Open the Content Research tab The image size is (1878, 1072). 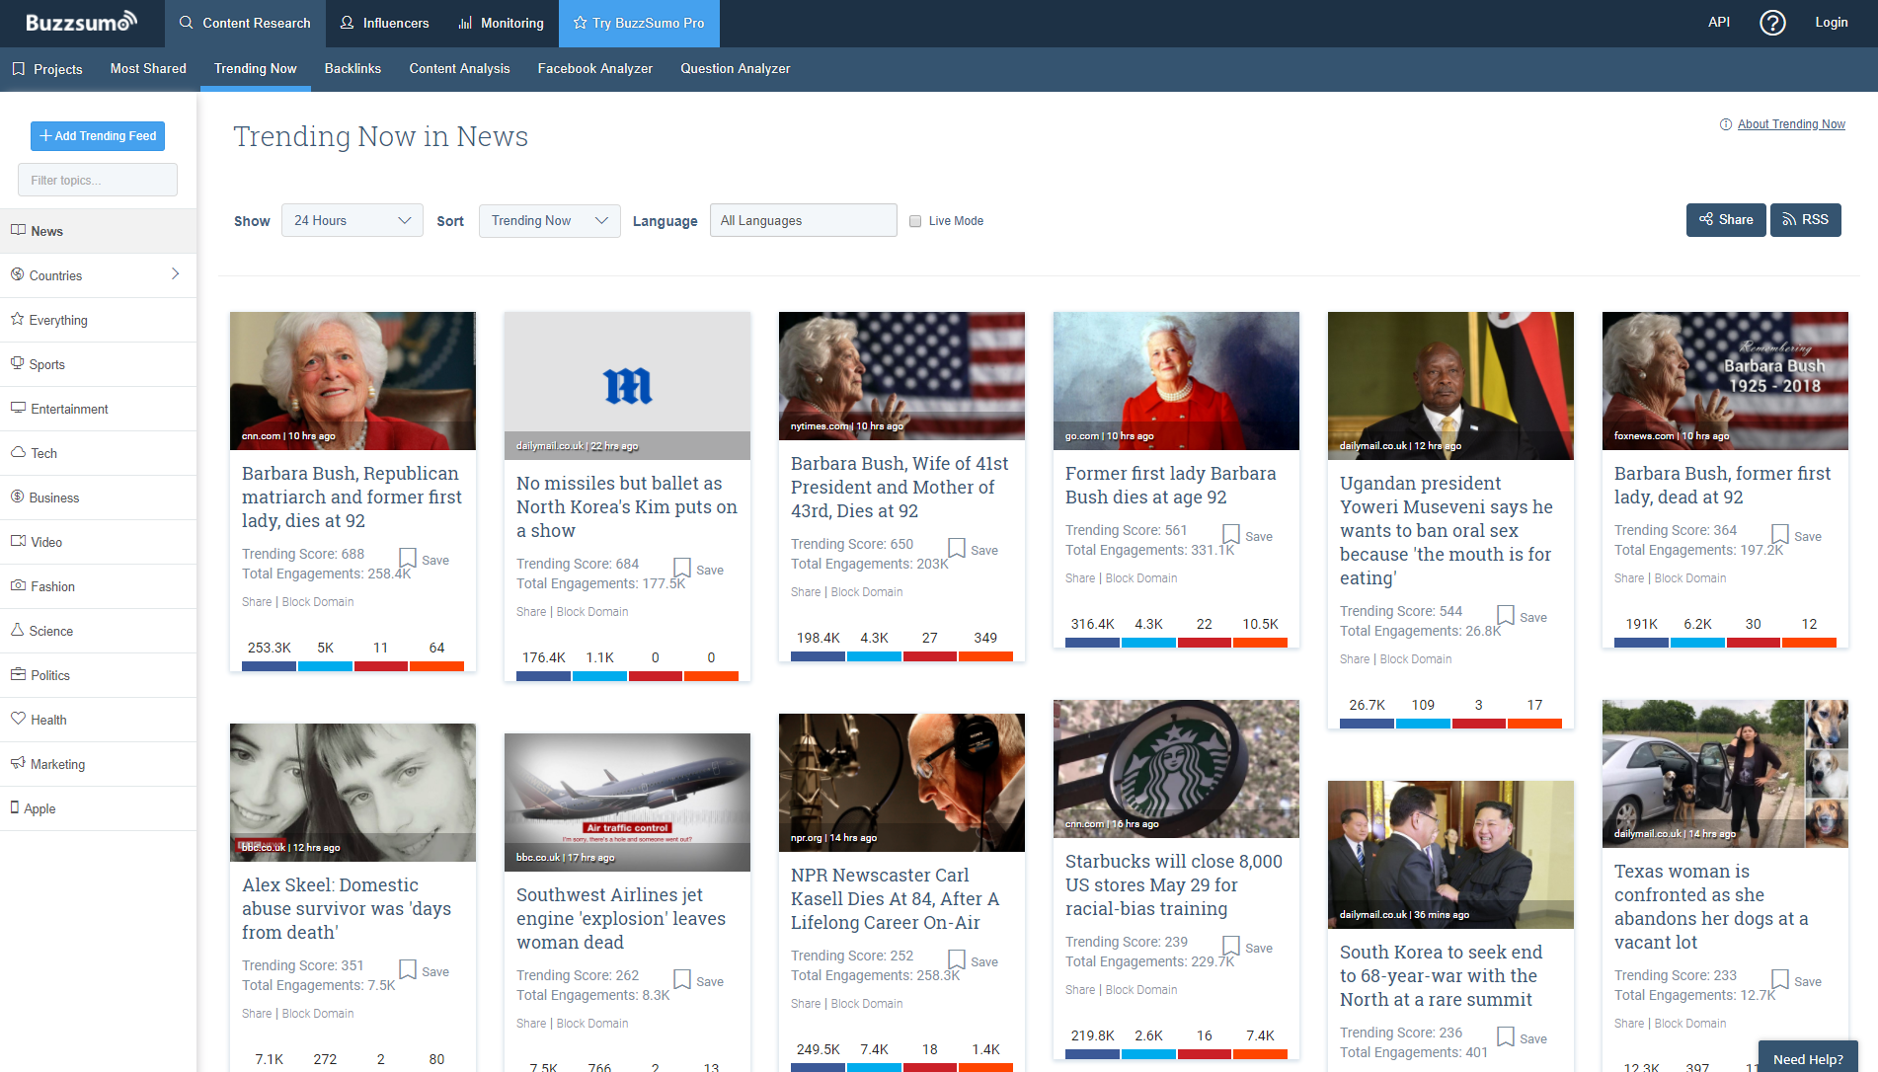245,23
